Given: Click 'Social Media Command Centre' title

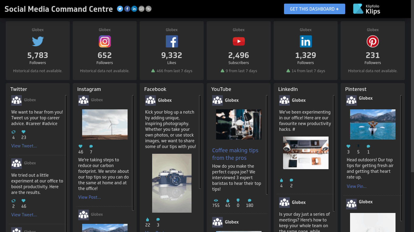Looking at the screenshot, I should point(59,9).
